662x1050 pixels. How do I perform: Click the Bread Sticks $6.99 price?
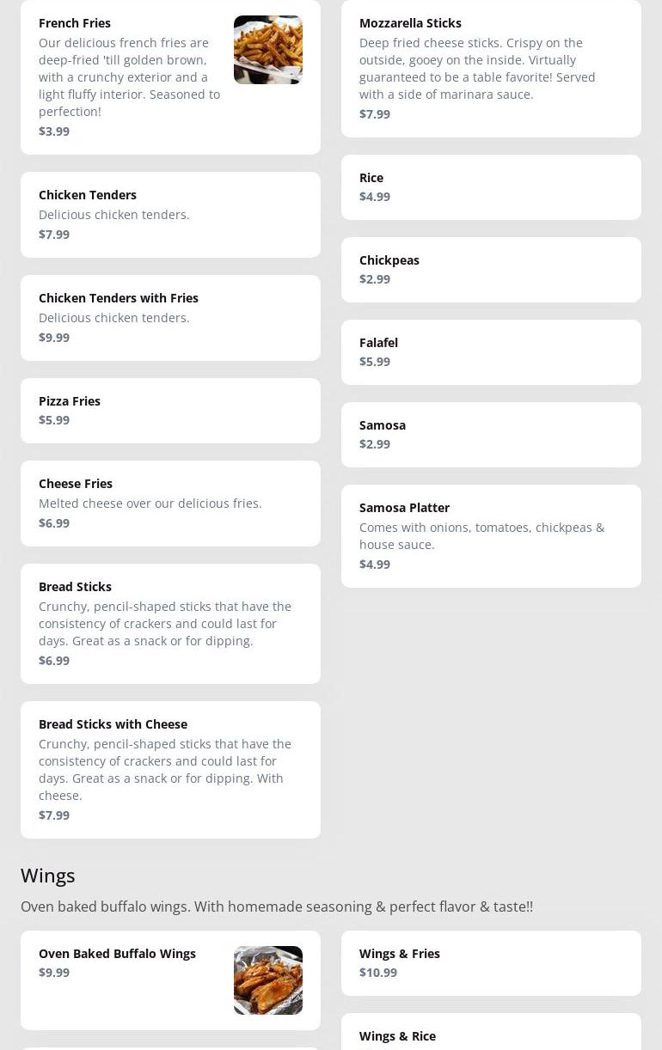point(54,661)
